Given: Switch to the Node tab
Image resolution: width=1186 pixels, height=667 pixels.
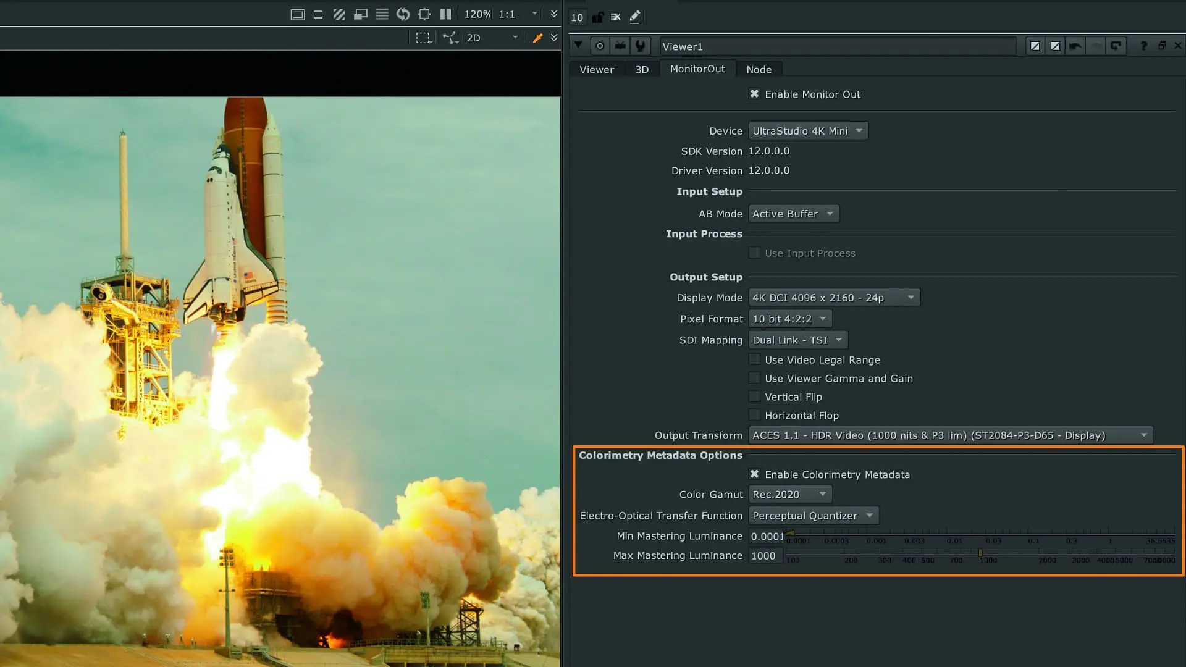Looking at the screenshot, I should click(x=759, y=70).
